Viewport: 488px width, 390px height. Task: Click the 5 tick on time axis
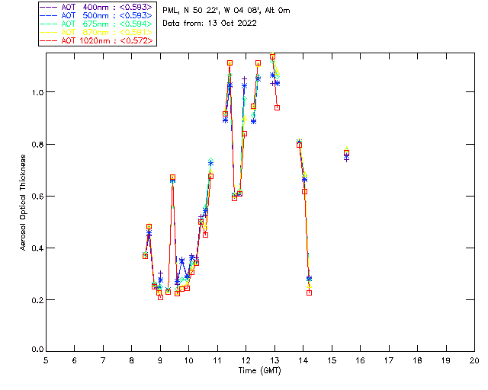(x=46, y=360)
